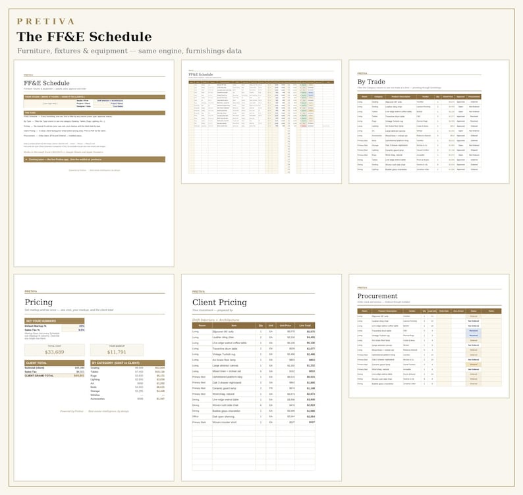The height and width of the screenshot is (495, 523).
Task: Click "The FF&E Schedule" main title
Action: [84, 37]
